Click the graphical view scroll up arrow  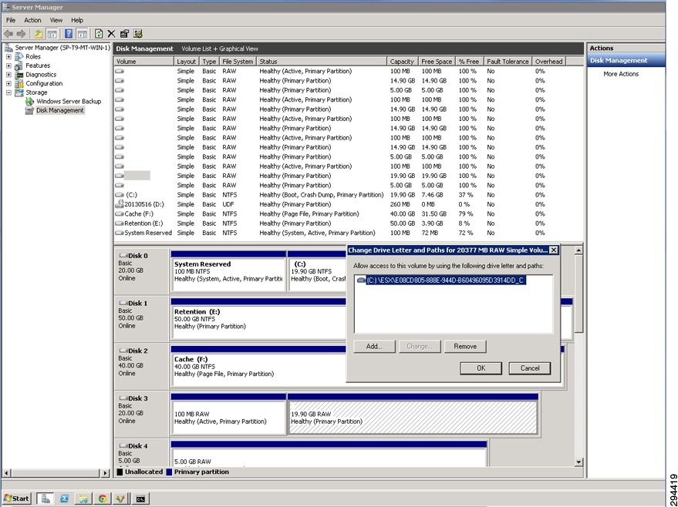579,250
